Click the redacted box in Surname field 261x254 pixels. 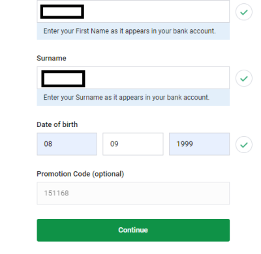tap(63, 79)
